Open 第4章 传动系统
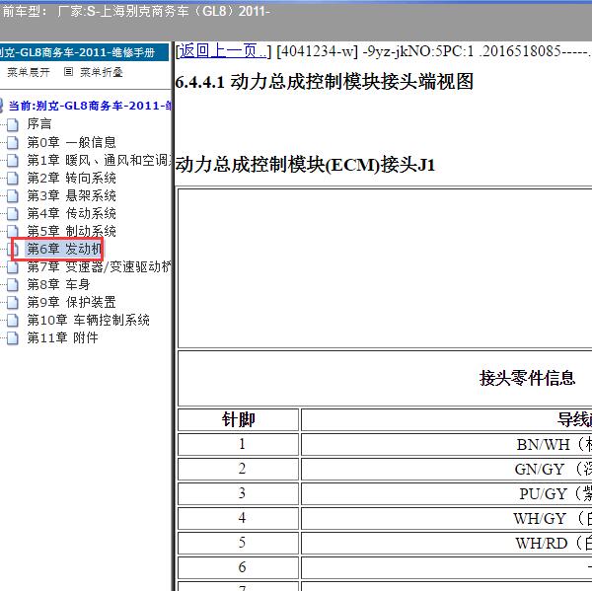Image resolution: width=592 pixels, height=591 pixels. coord(71,213)
